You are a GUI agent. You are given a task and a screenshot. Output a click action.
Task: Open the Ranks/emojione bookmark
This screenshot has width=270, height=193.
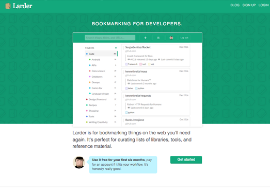click(x=135, y=120)
